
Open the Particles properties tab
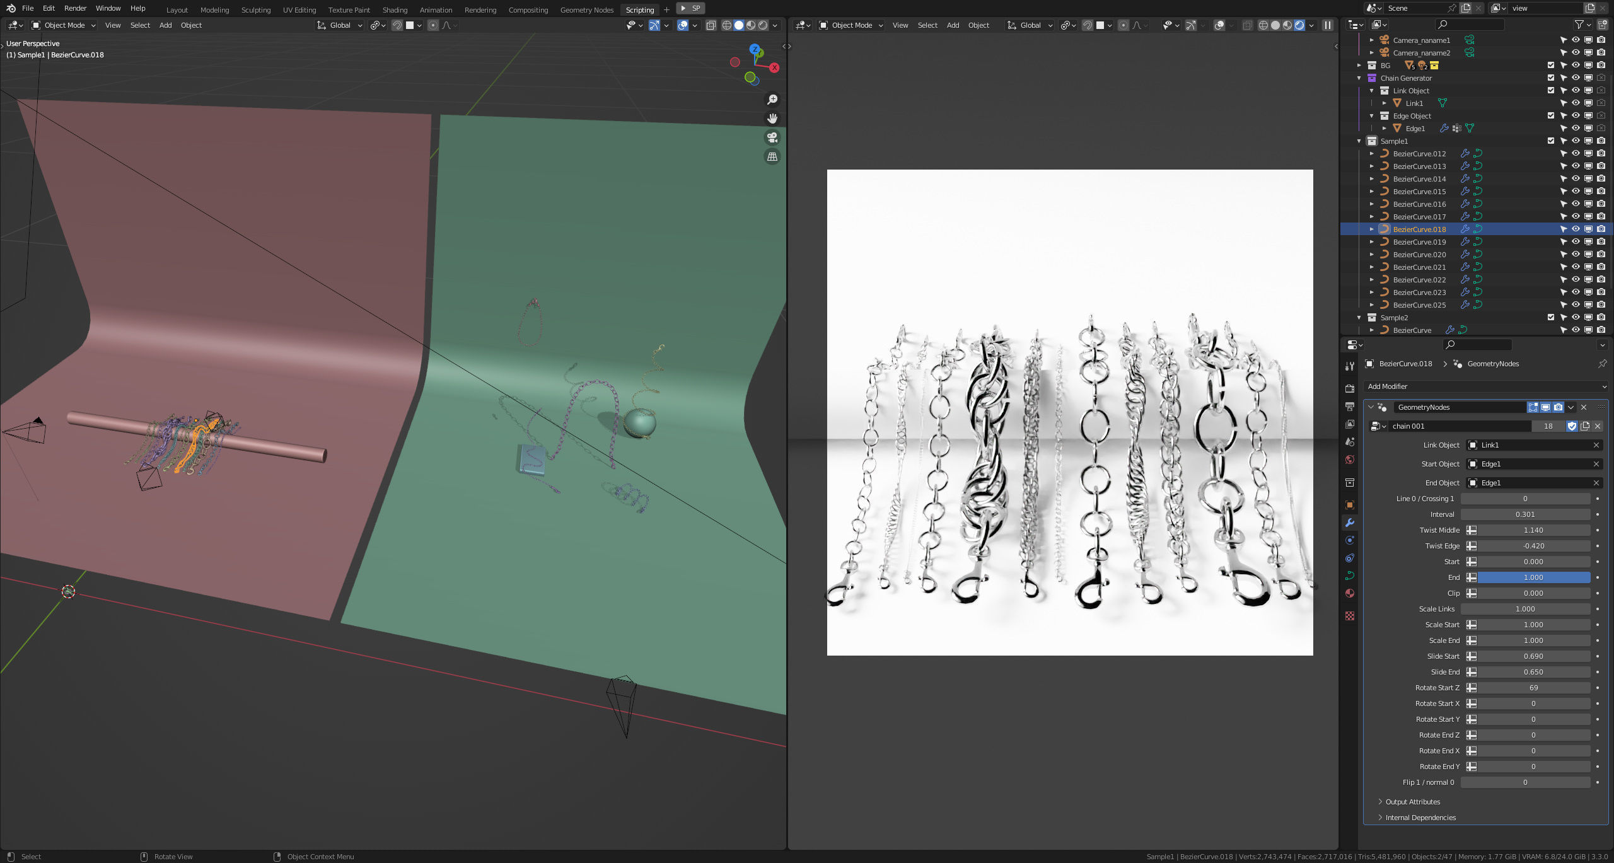1350,540
